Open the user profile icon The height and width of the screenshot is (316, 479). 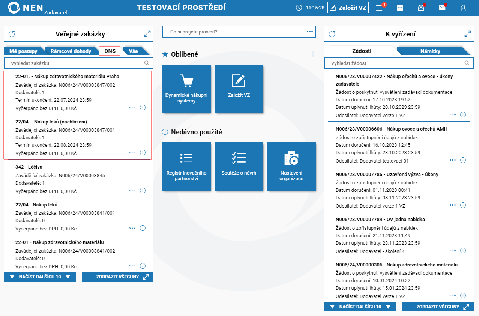click(463, 8)
